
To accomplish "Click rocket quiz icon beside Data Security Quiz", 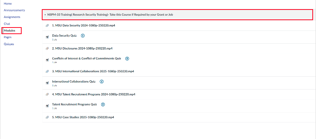I will coord(47,37).
